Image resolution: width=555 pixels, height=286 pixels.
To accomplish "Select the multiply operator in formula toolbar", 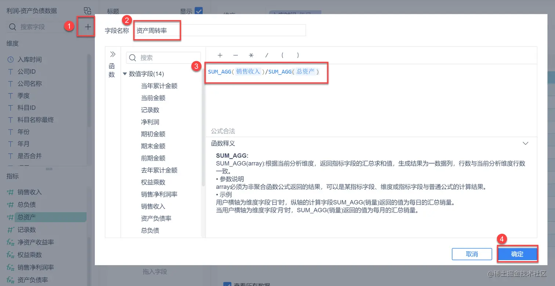I will (x=251, y=55).
